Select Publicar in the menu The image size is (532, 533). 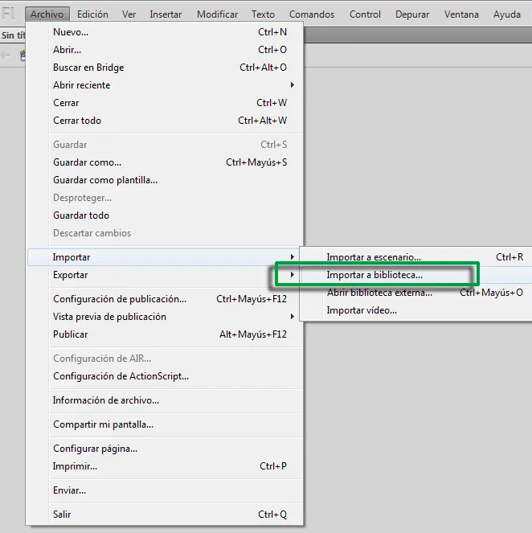[x=165, y=334]
